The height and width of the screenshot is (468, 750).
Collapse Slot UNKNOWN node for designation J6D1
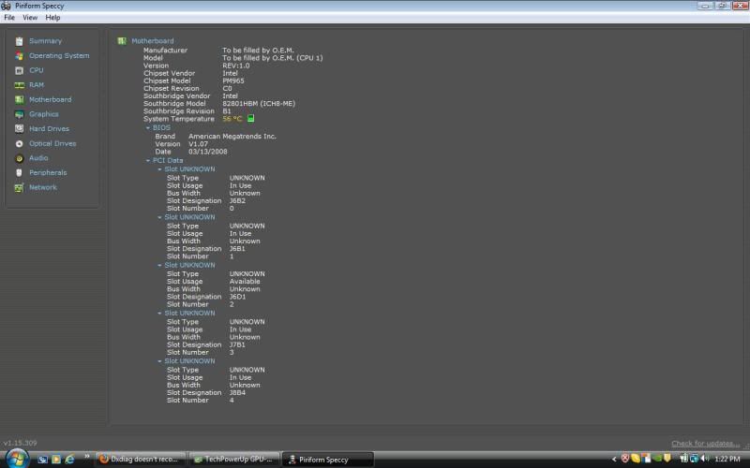click(159, 266)
